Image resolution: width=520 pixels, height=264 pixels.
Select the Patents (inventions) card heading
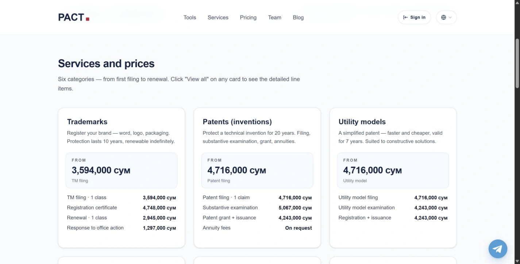(x=237, y=122)
